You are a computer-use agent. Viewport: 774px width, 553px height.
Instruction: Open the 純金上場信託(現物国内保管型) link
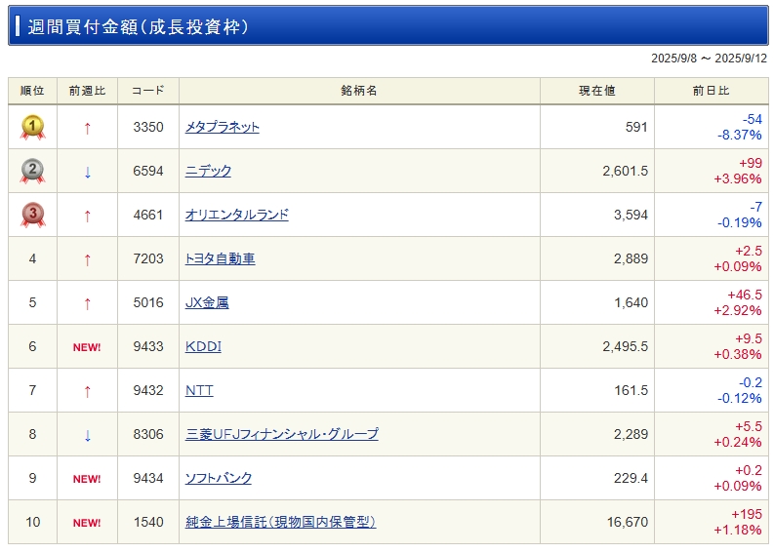click(x=280, y=523)
